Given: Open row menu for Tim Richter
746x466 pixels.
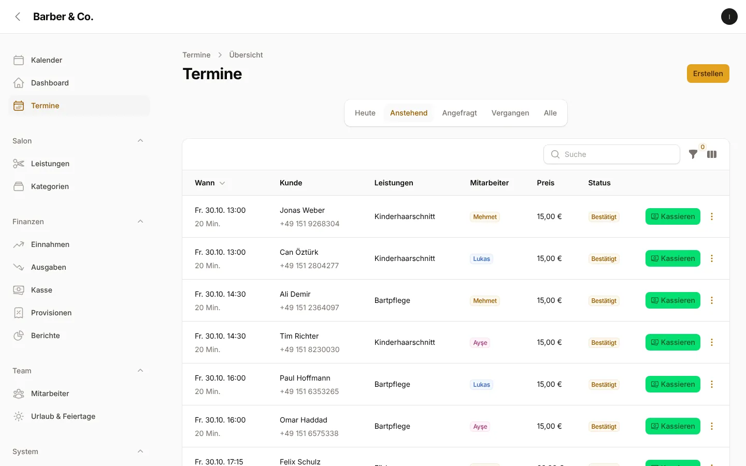Looking at the screenshot, I should [x=712, y=342].
